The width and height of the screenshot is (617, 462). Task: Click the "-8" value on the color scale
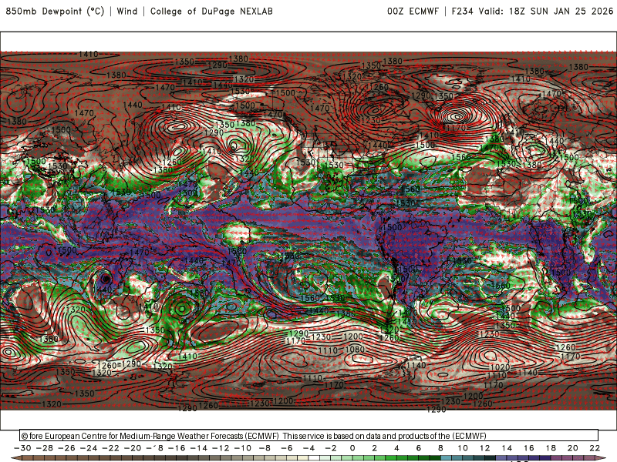(265, 448)
